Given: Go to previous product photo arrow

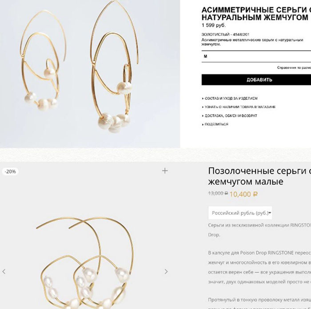Looking at the screenshot, I should [x=4, y=272].
